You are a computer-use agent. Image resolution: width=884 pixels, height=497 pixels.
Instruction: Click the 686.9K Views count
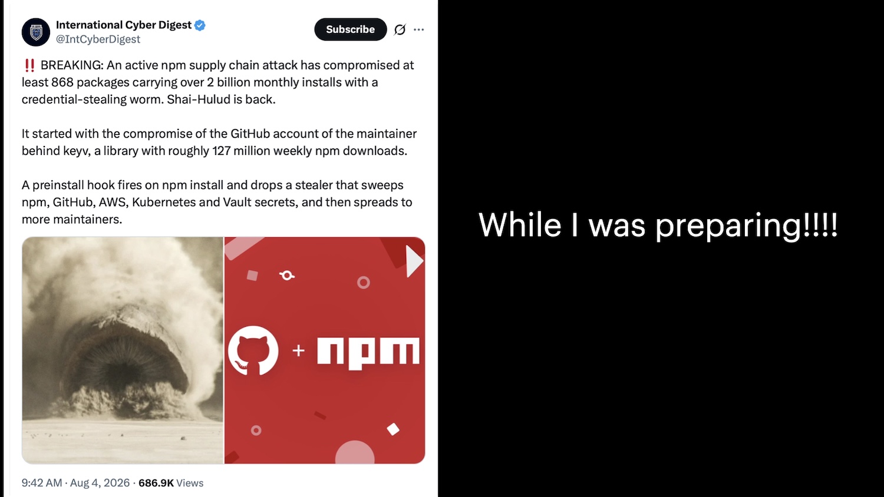[x=171, y=483]
